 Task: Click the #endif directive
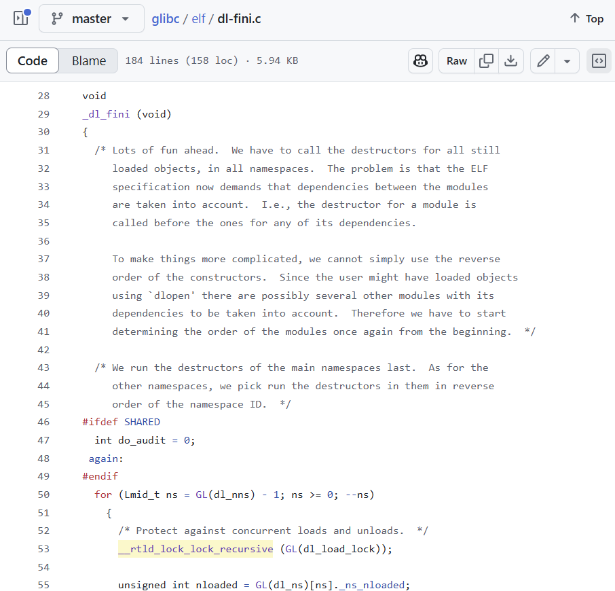click(x=100, y=476)
